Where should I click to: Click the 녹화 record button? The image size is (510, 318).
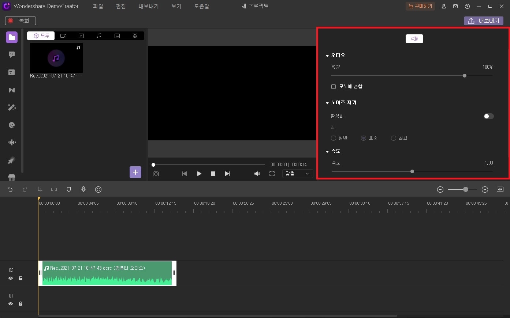(x=21, y=21)
